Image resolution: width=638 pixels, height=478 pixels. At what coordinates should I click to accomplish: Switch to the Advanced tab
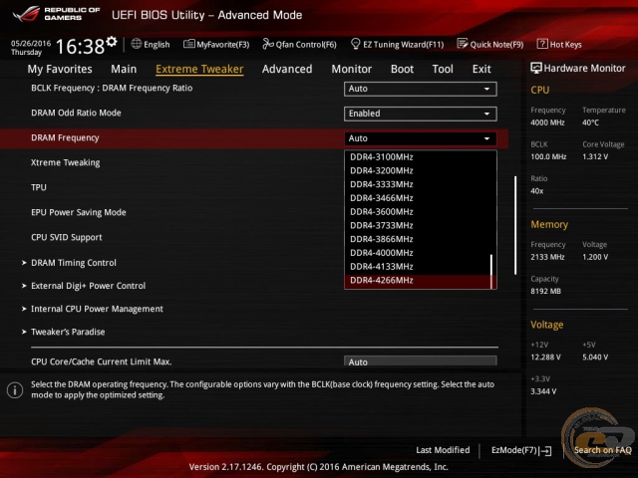pyautogui.click(x=287, y=69)
